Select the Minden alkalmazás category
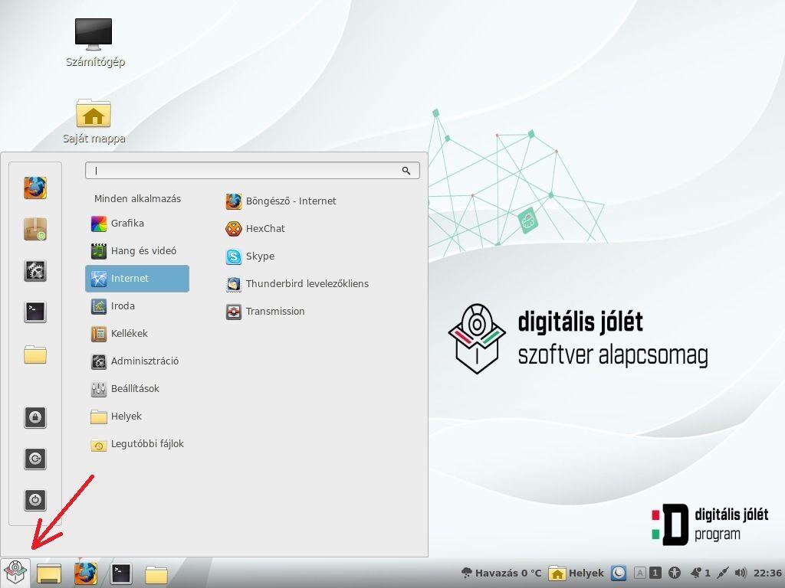 pyautogui.click(x=137, y=198)
